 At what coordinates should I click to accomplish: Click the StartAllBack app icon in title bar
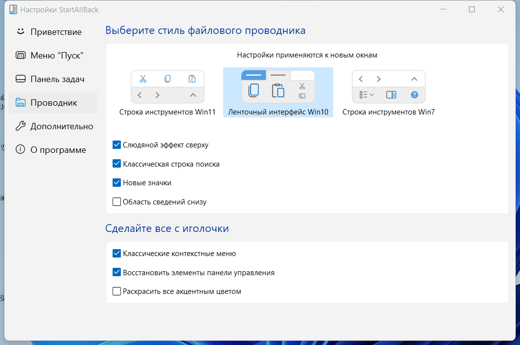(x=13, y=10)
